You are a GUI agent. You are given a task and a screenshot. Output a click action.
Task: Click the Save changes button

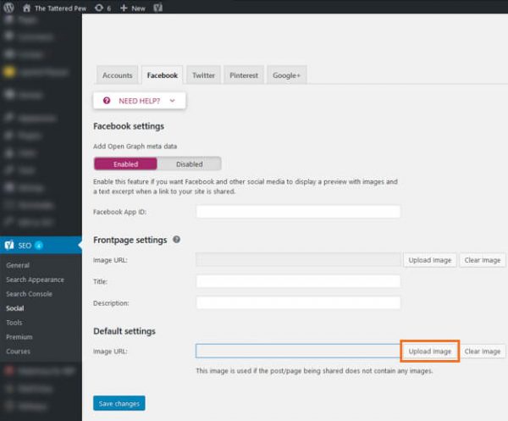pos(119,403)
